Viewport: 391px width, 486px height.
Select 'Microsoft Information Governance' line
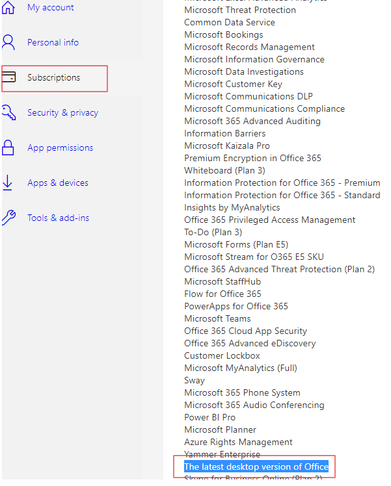(x=254, y=60)
